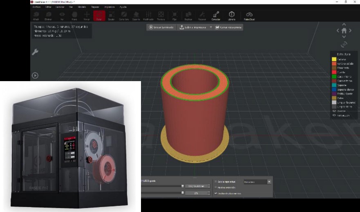Open the Ayuda menu
This screenshot has height=212, width=360.
point(123,7)
